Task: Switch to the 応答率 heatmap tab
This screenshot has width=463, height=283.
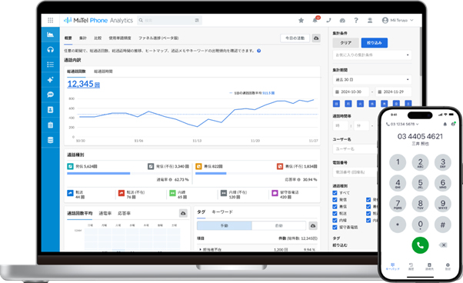Action: (x=124, y=213)
